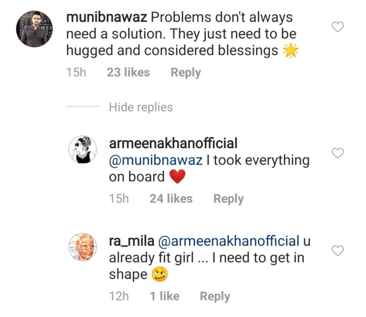Tap the @armeenakhanofficial mention in ra_mila's reply
The image size is (366, 317).
point(228,241)
